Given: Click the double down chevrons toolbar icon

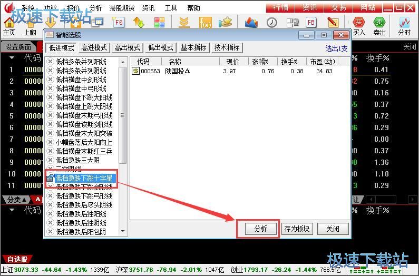Looking at the screenshot, I should [184, 23].
